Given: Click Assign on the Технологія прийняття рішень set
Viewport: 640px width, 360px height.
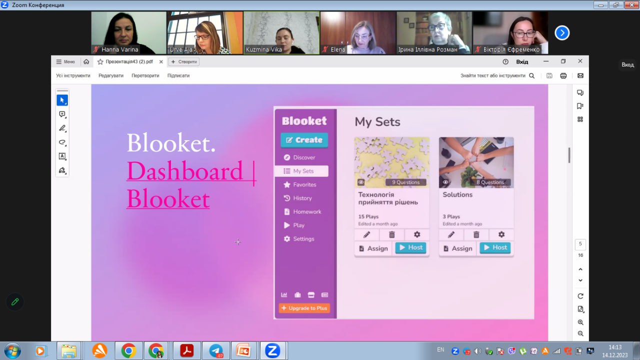Looking at the screenshot, I should pyautogui.click(x=373, y=248).
